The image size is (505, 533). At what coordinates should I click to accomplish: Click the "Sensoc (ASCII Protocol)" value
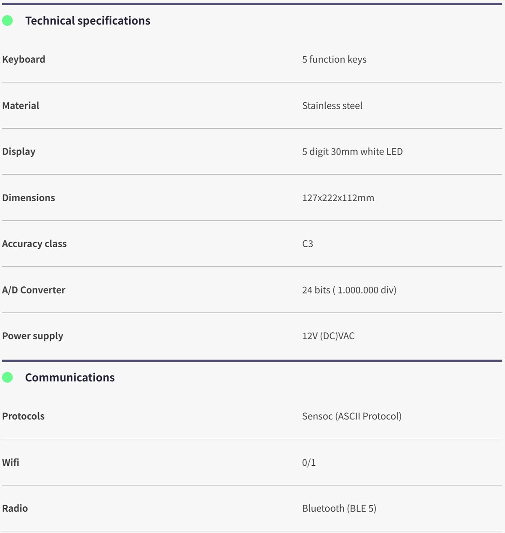[352, 416]
